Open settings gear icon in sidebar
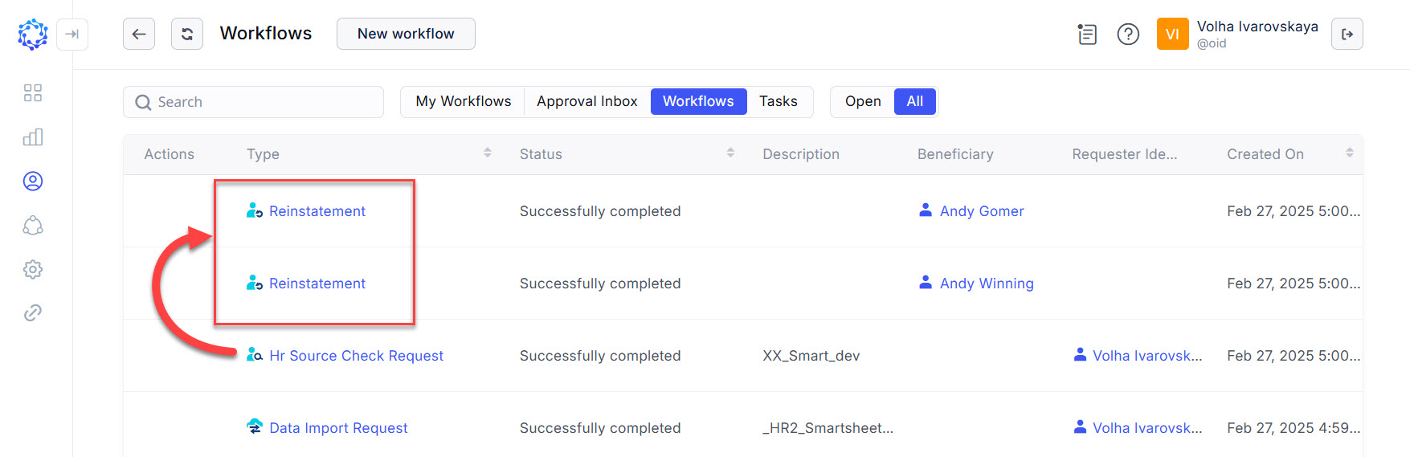The image size is (1410, 457). click(x=33, y=269)
